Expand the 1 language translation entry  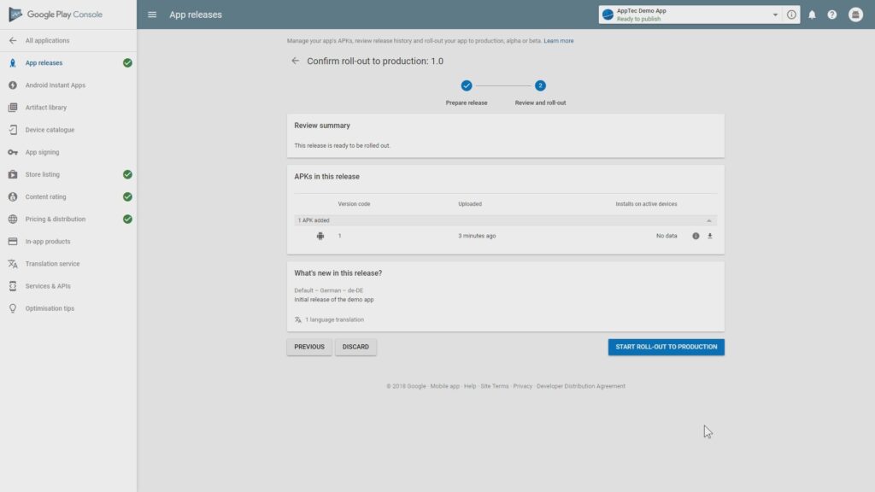pyautogui.click(x=329, y=319)
